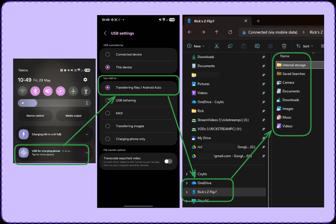Click the Rename toolbar icon
This screenshot has height=224, width=336.
coord(257,46)
